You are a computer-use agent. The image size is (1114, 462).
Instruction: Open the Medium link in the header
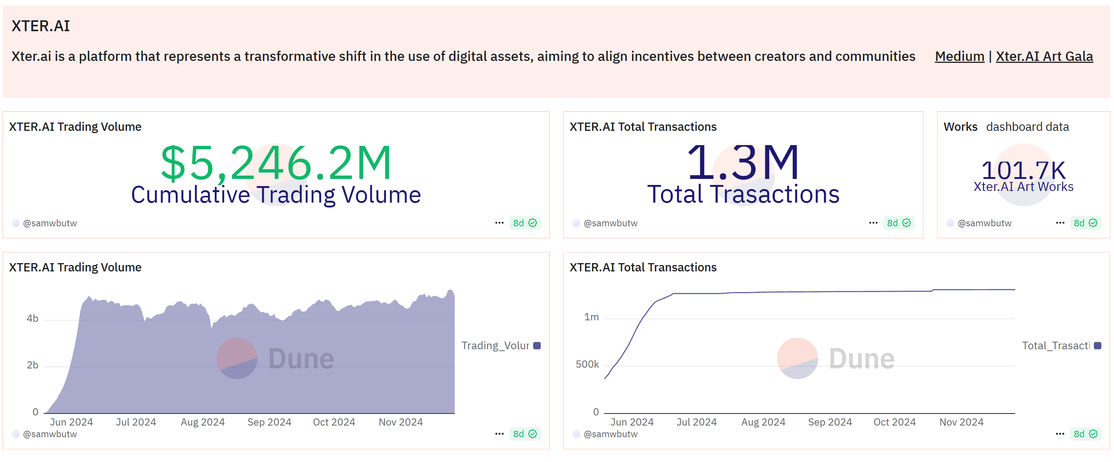(x=959, y=56)
